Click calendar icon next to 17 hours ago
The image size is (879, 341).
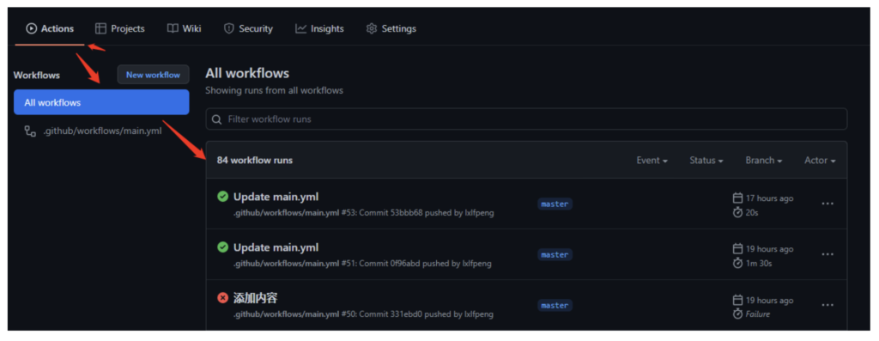tap(737, 198)
